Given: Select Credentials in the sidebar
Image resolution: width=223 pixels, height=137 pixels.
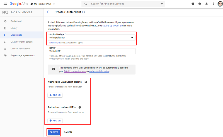Looking at the screenshot, I should pos(16,35).
